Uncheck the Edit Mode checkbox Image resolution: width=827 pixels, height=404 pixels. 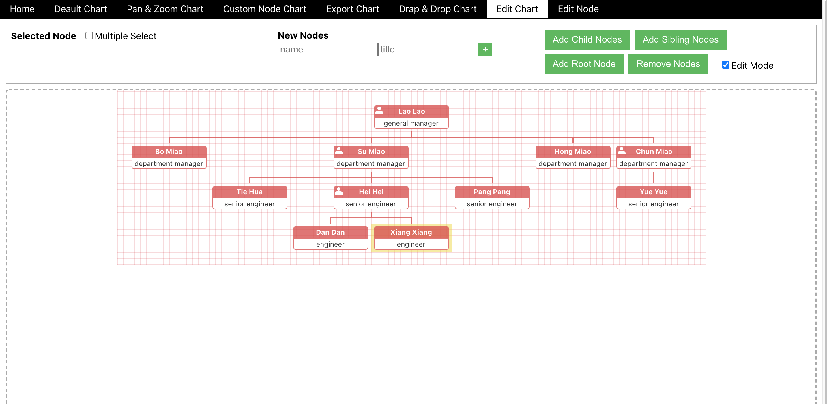tap(725, 65)
